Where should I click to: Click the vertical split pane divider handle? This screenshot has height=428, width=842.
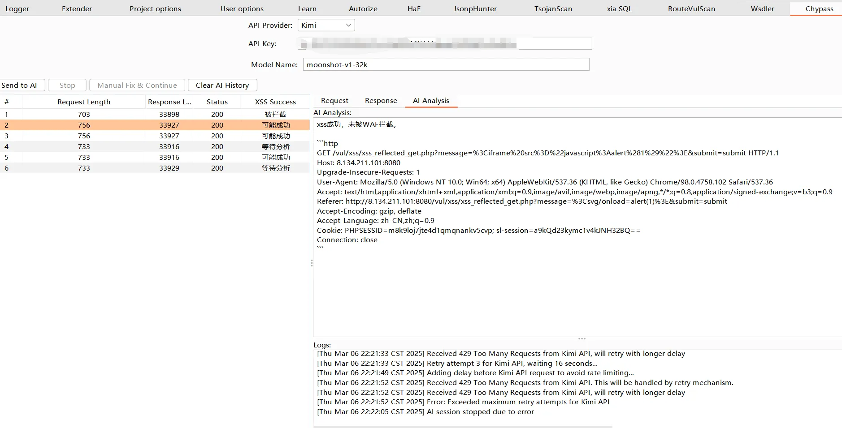312,263
